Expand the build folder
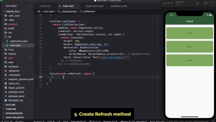Screen dimensions: 216x122 tap(11, 28)
